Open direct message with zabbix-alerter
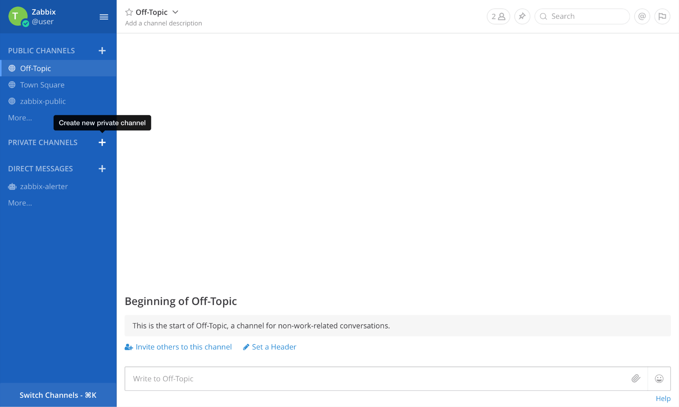The width and height of the screenshot is (679, 407). [x=44, y=187]
